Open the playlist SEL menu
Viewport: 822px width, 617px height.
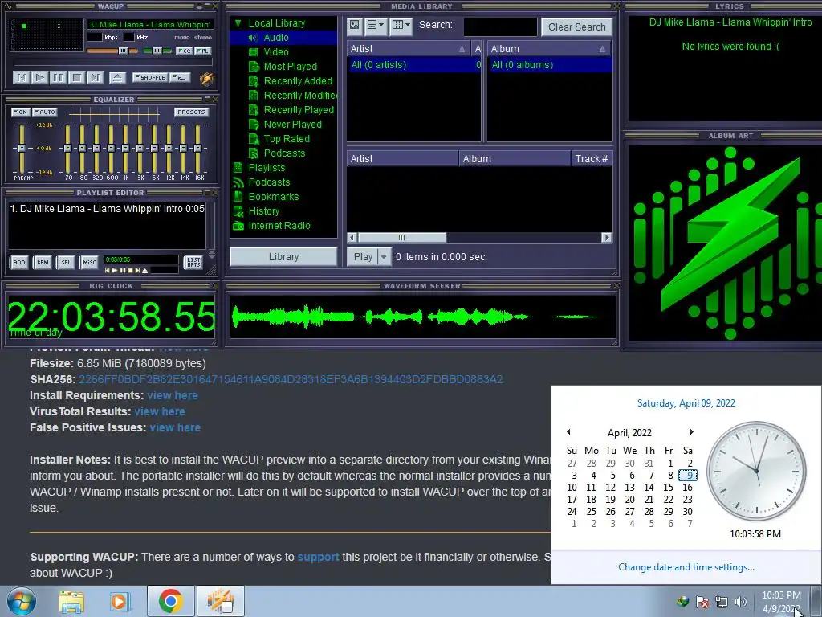(66, 262)
